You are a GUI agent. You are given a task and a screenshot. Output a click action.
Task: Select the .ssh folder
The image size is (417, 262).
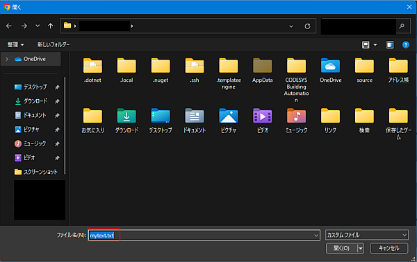195,70
